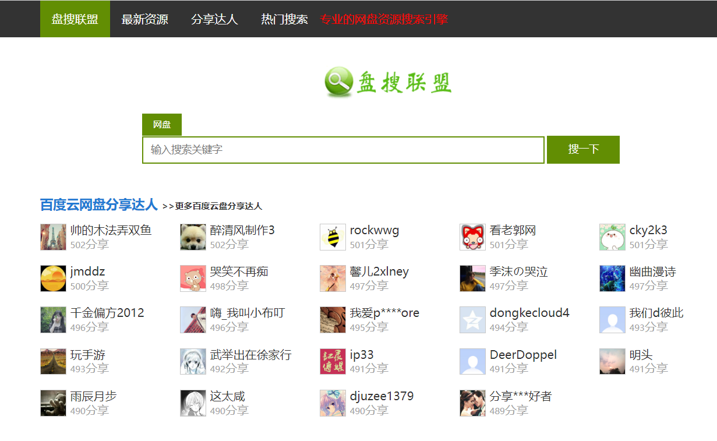Open the 醉清风制作3 username link
The image size is (717, 441).
(242, 230)
